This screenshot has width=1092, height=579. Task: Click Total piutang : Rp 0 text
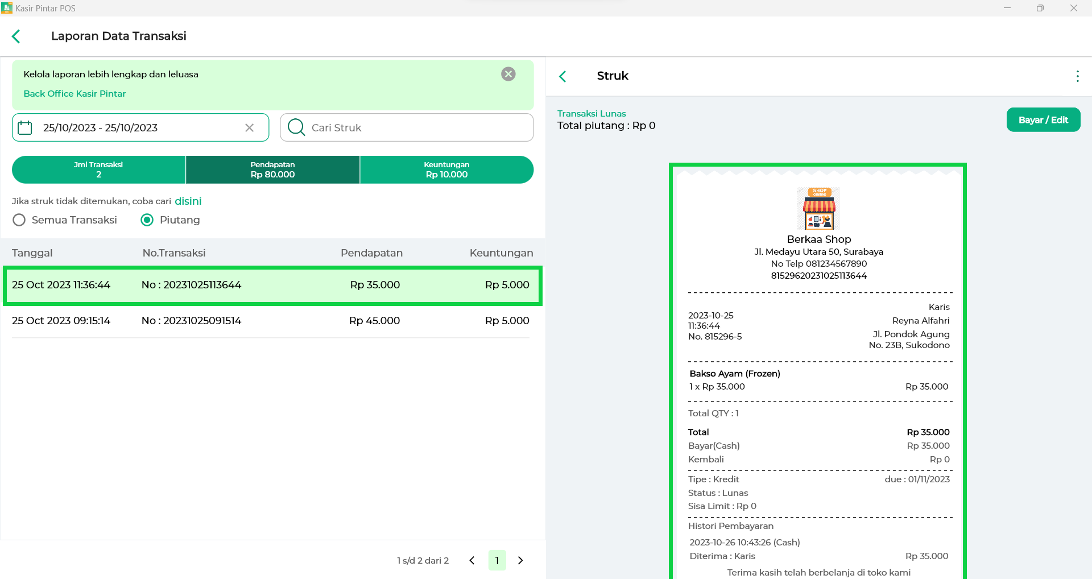pos(606,126)
